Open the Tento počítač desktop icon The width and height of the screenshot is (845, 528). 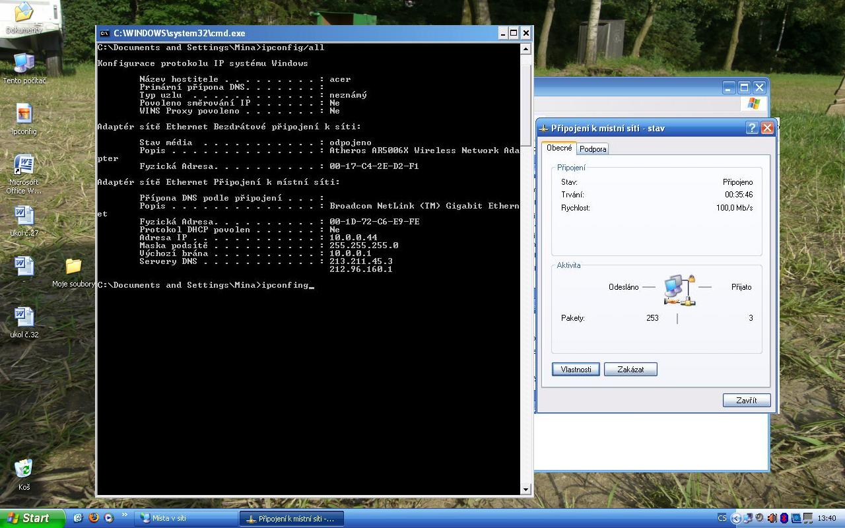point(24,65)
